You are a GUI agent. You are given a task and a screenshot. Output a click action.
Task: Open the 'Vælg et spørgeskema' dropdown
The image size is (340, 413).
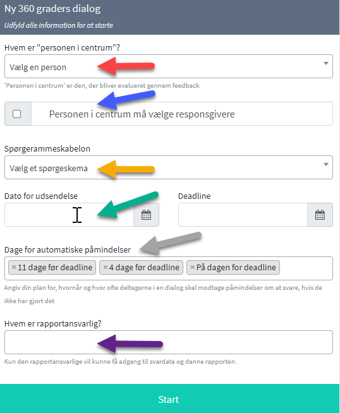click(x=169, y=167)
